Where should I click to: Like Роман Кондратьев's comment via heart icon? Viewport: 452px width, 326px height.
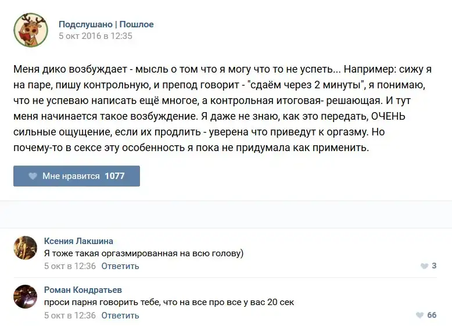click(x=419, y=316)
